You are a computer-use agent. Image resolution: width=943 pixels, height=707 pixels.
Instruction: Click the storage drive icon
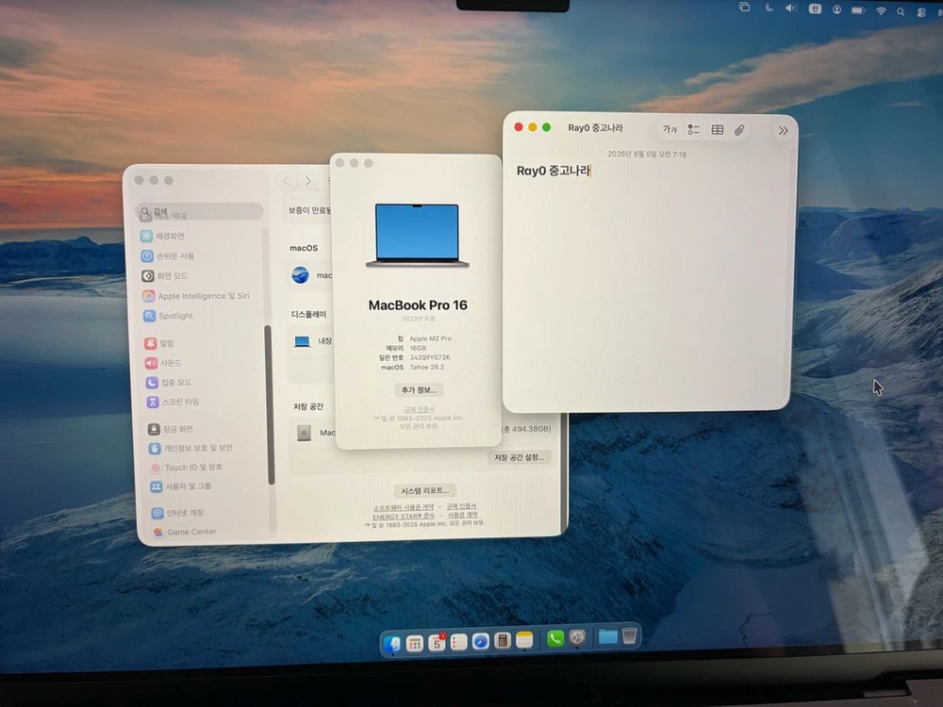[304, 433]
